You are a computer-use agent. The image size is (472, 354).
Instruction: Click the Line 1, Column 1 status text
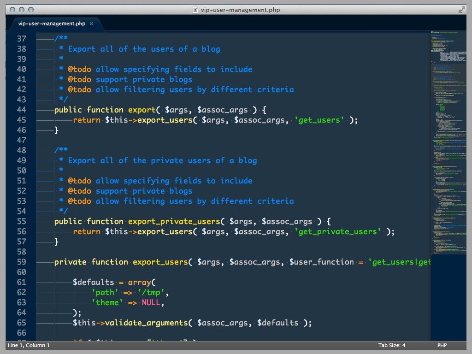pyautogui.click(x=29, y=345)
